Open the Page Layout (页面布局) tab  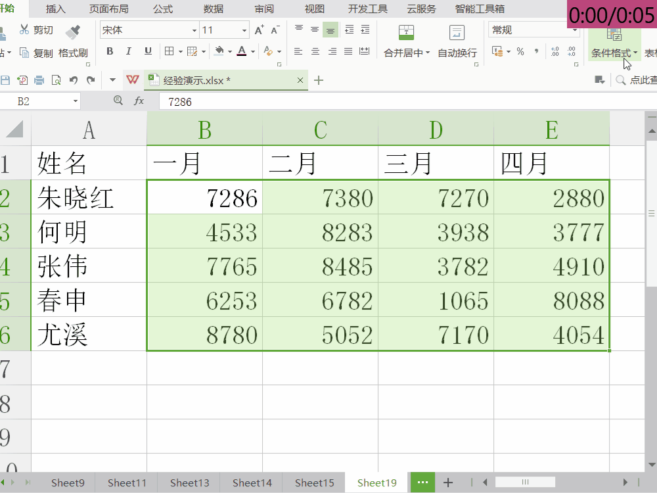tap(109, 9)
